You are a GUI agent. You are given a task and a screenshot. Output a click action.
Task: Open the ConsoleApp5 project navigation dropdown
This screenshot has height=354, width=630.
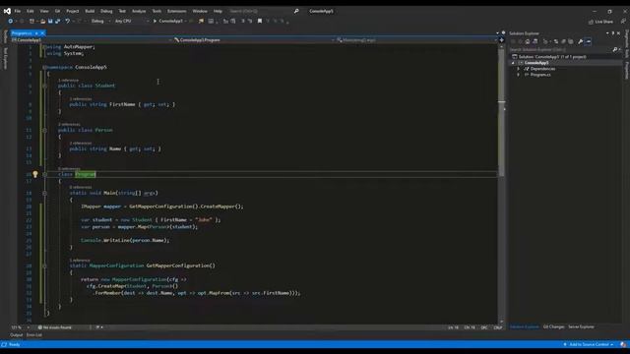click(92, 40)
